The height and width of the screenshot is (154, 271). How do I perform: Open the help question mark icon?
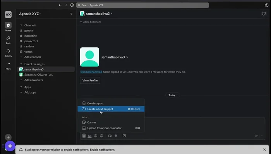click(x=266, y=5)
